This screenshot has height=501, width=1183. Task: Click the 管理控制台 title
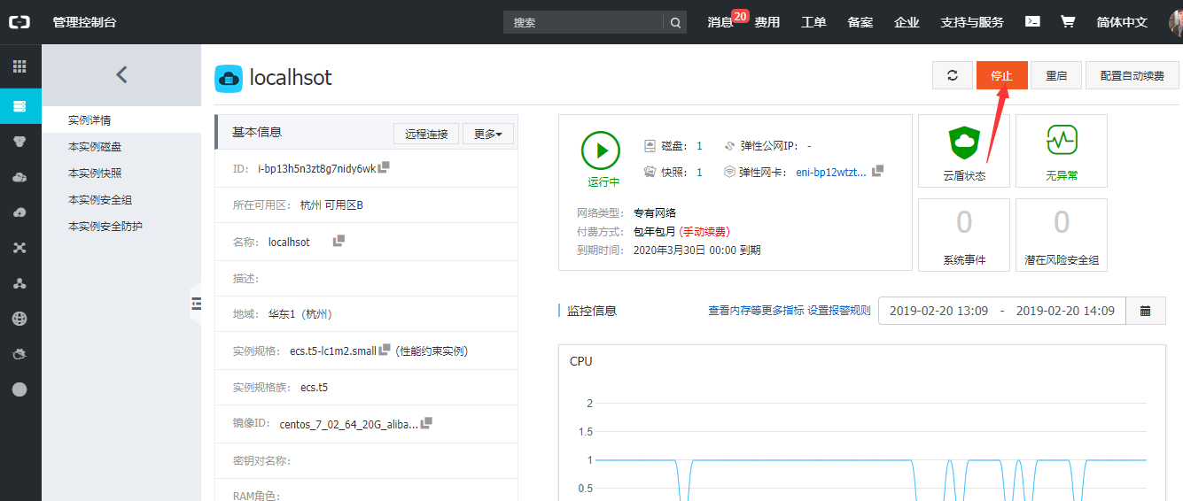(x=84, y=22)
